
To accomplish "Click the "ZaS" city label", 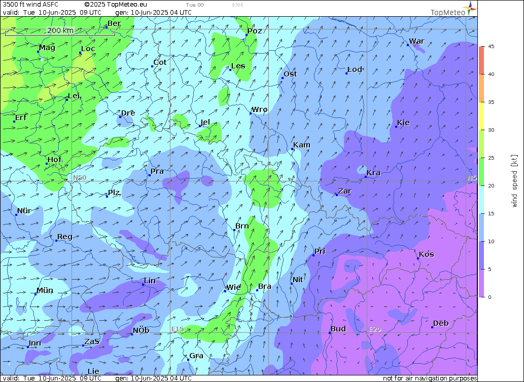I will point(92,341).
